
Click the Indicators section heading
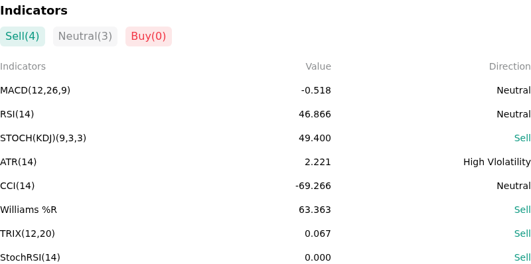point(34,11)
